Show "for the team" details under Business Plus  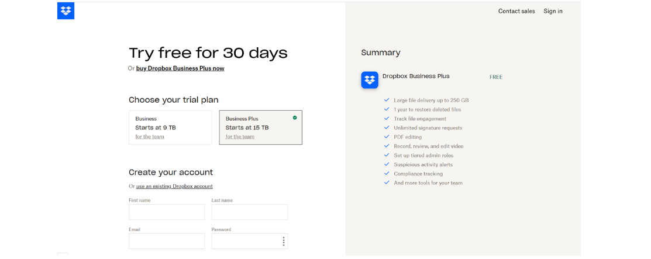point(240,136)
